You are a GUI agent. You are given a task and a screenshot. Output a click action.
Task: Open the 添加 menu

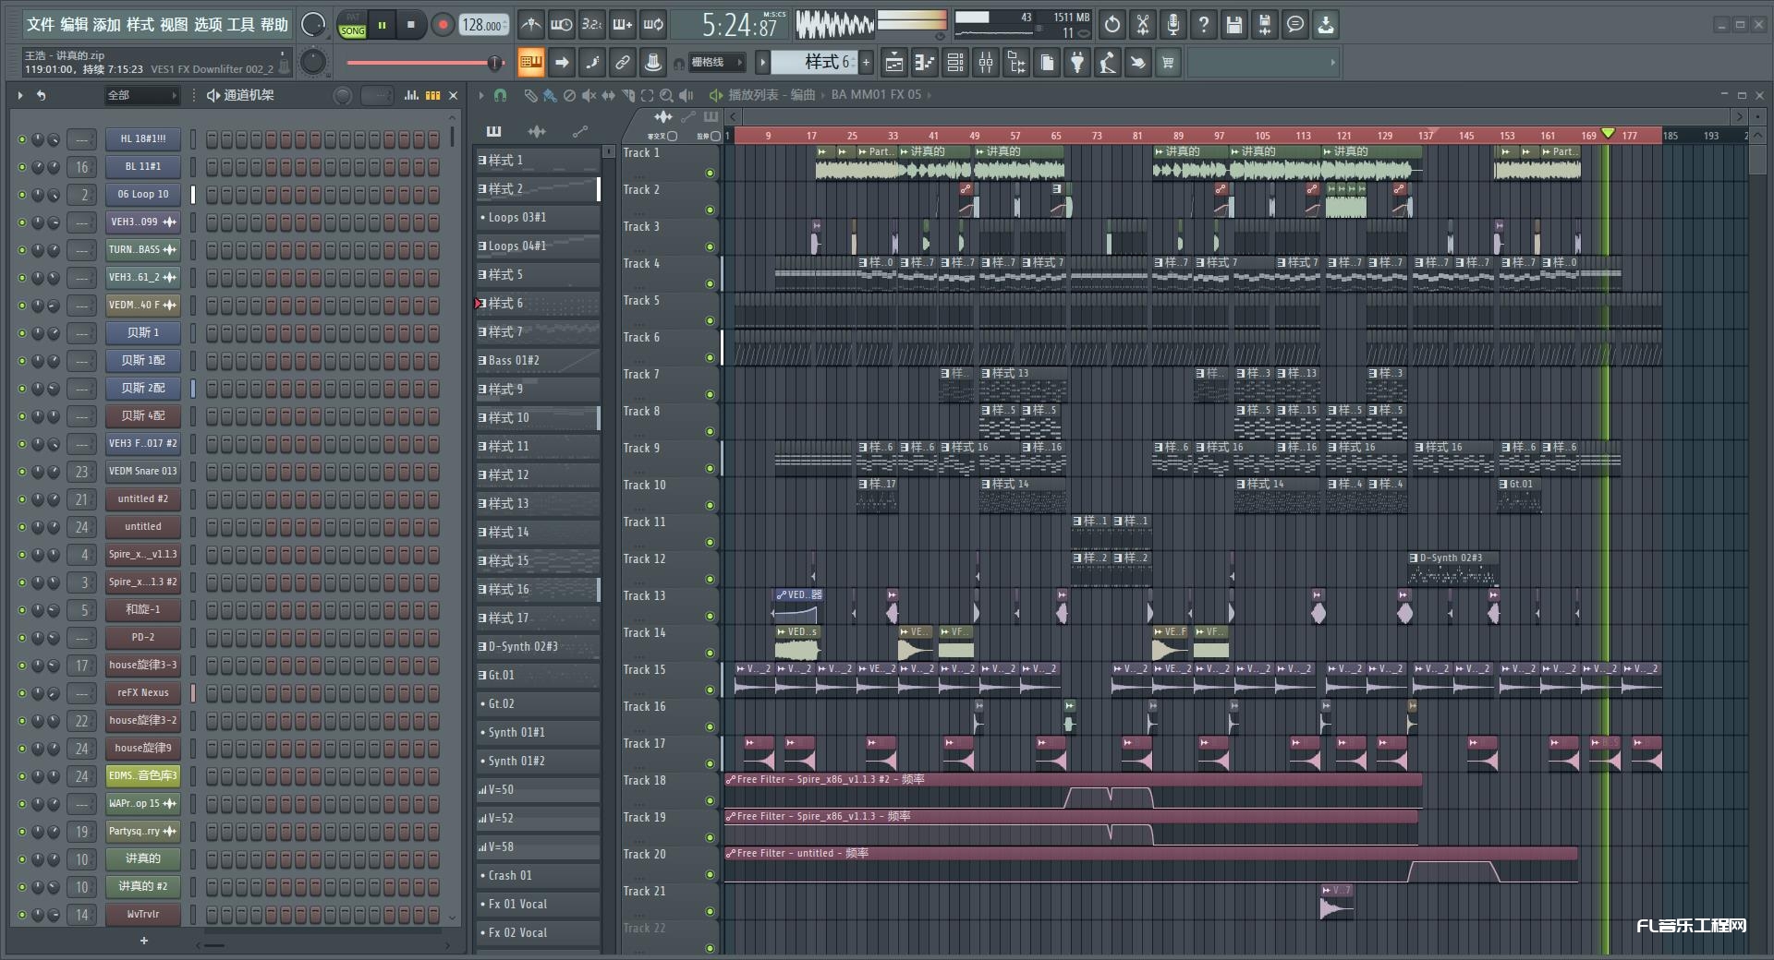click(107, 25)
